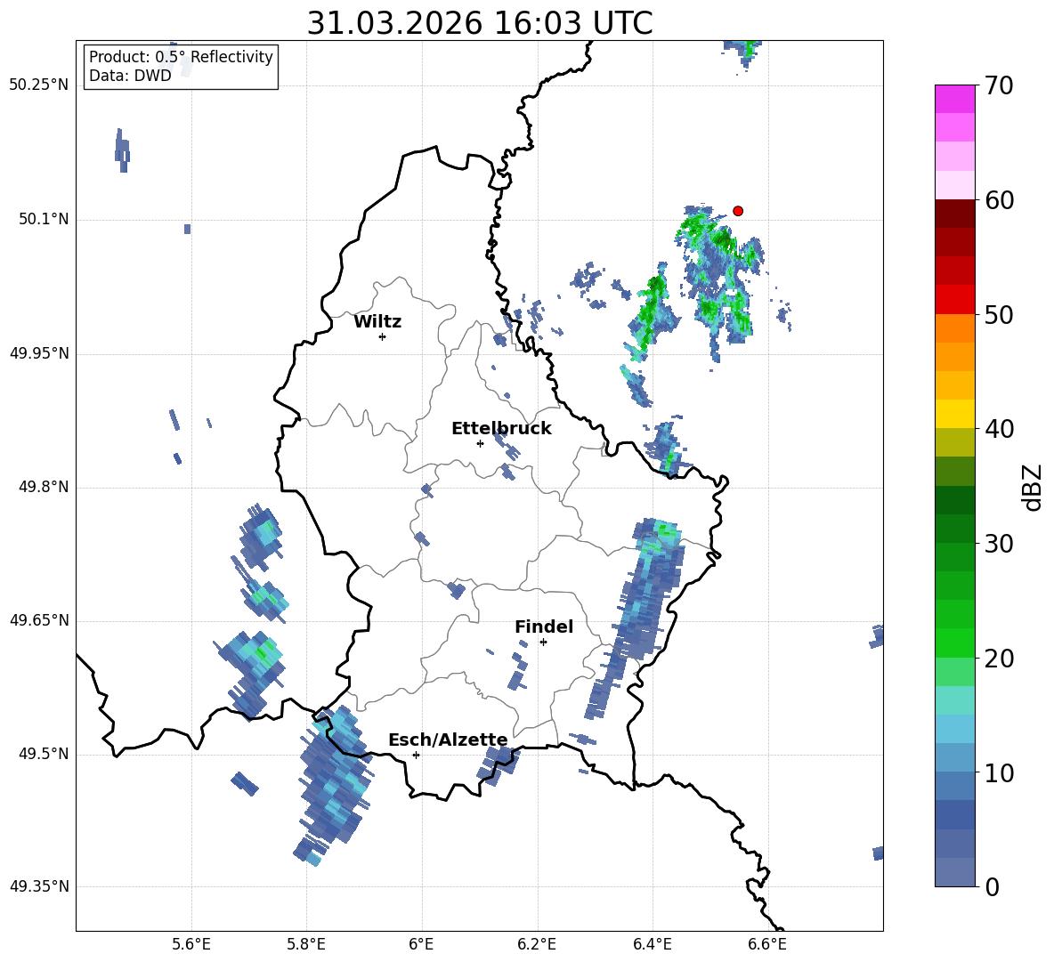
Task: Click the magenta top colorbar segment
Action: click(x=954, y=99)
